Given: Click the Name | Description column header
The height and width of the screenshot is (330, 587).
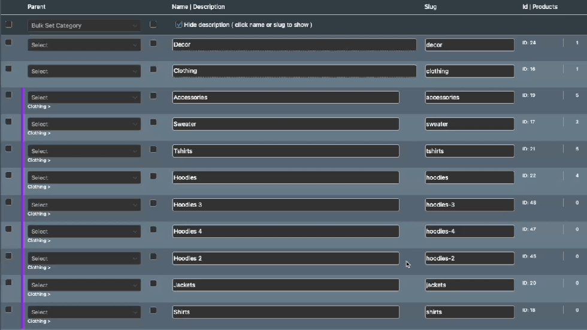Looking at the screenshot, I should point(198,7).
